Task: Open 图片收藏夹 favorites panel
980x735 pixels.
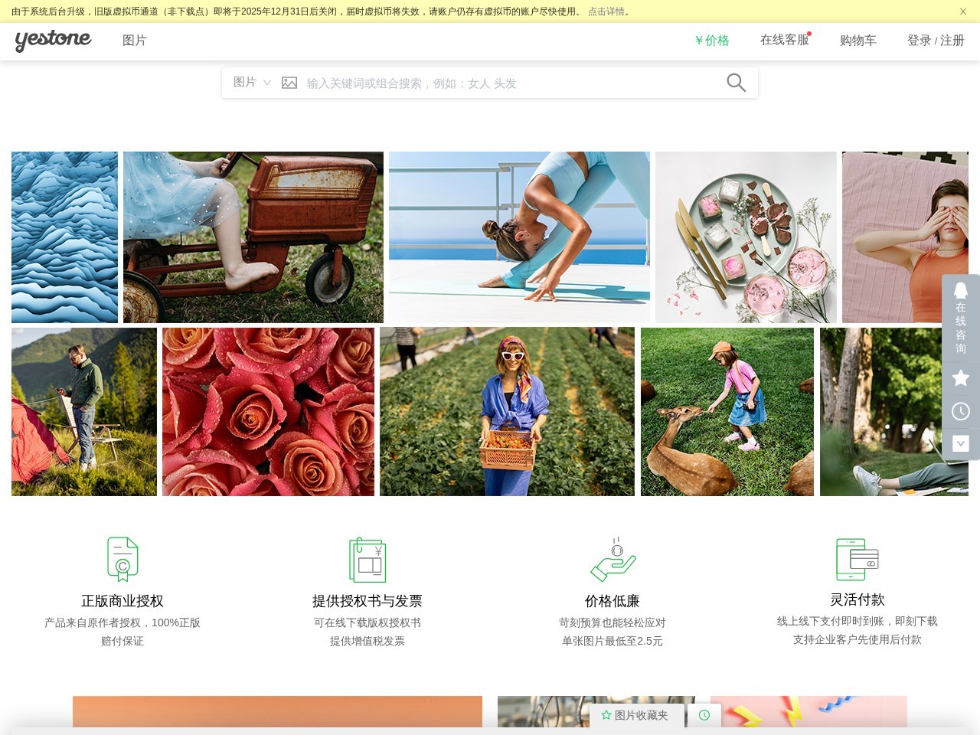Action: 635,715
